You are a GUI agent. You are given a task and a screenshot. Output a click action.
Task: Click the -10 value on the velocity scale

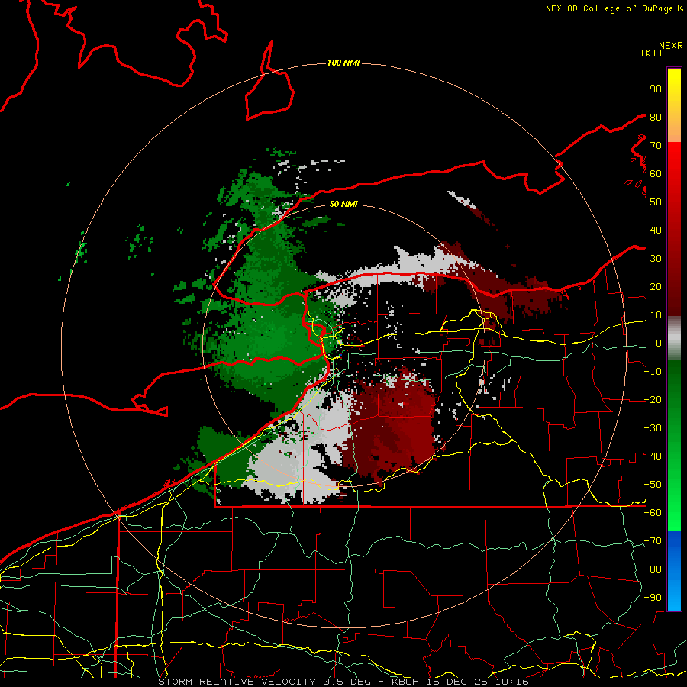[653, 372]
